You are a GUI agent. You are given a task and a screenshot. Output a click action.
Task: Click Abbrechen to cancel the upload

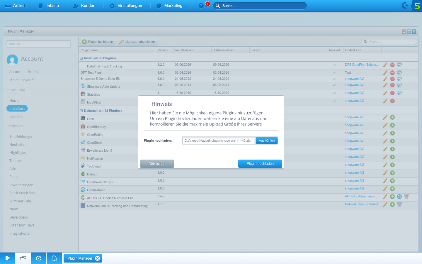[157, 164]
